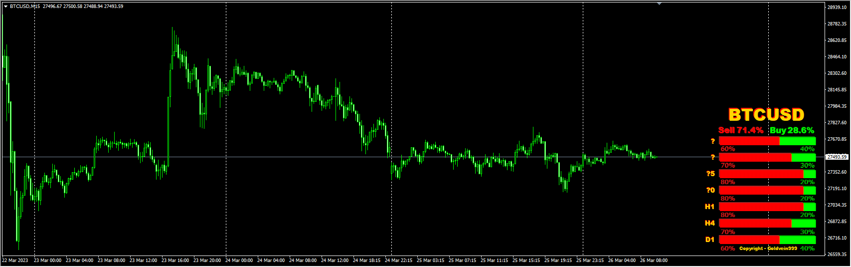Screen dimensions: 851x267
Task: Click the 23 Mar 16:00 time axis label
Action: point(175,261)
